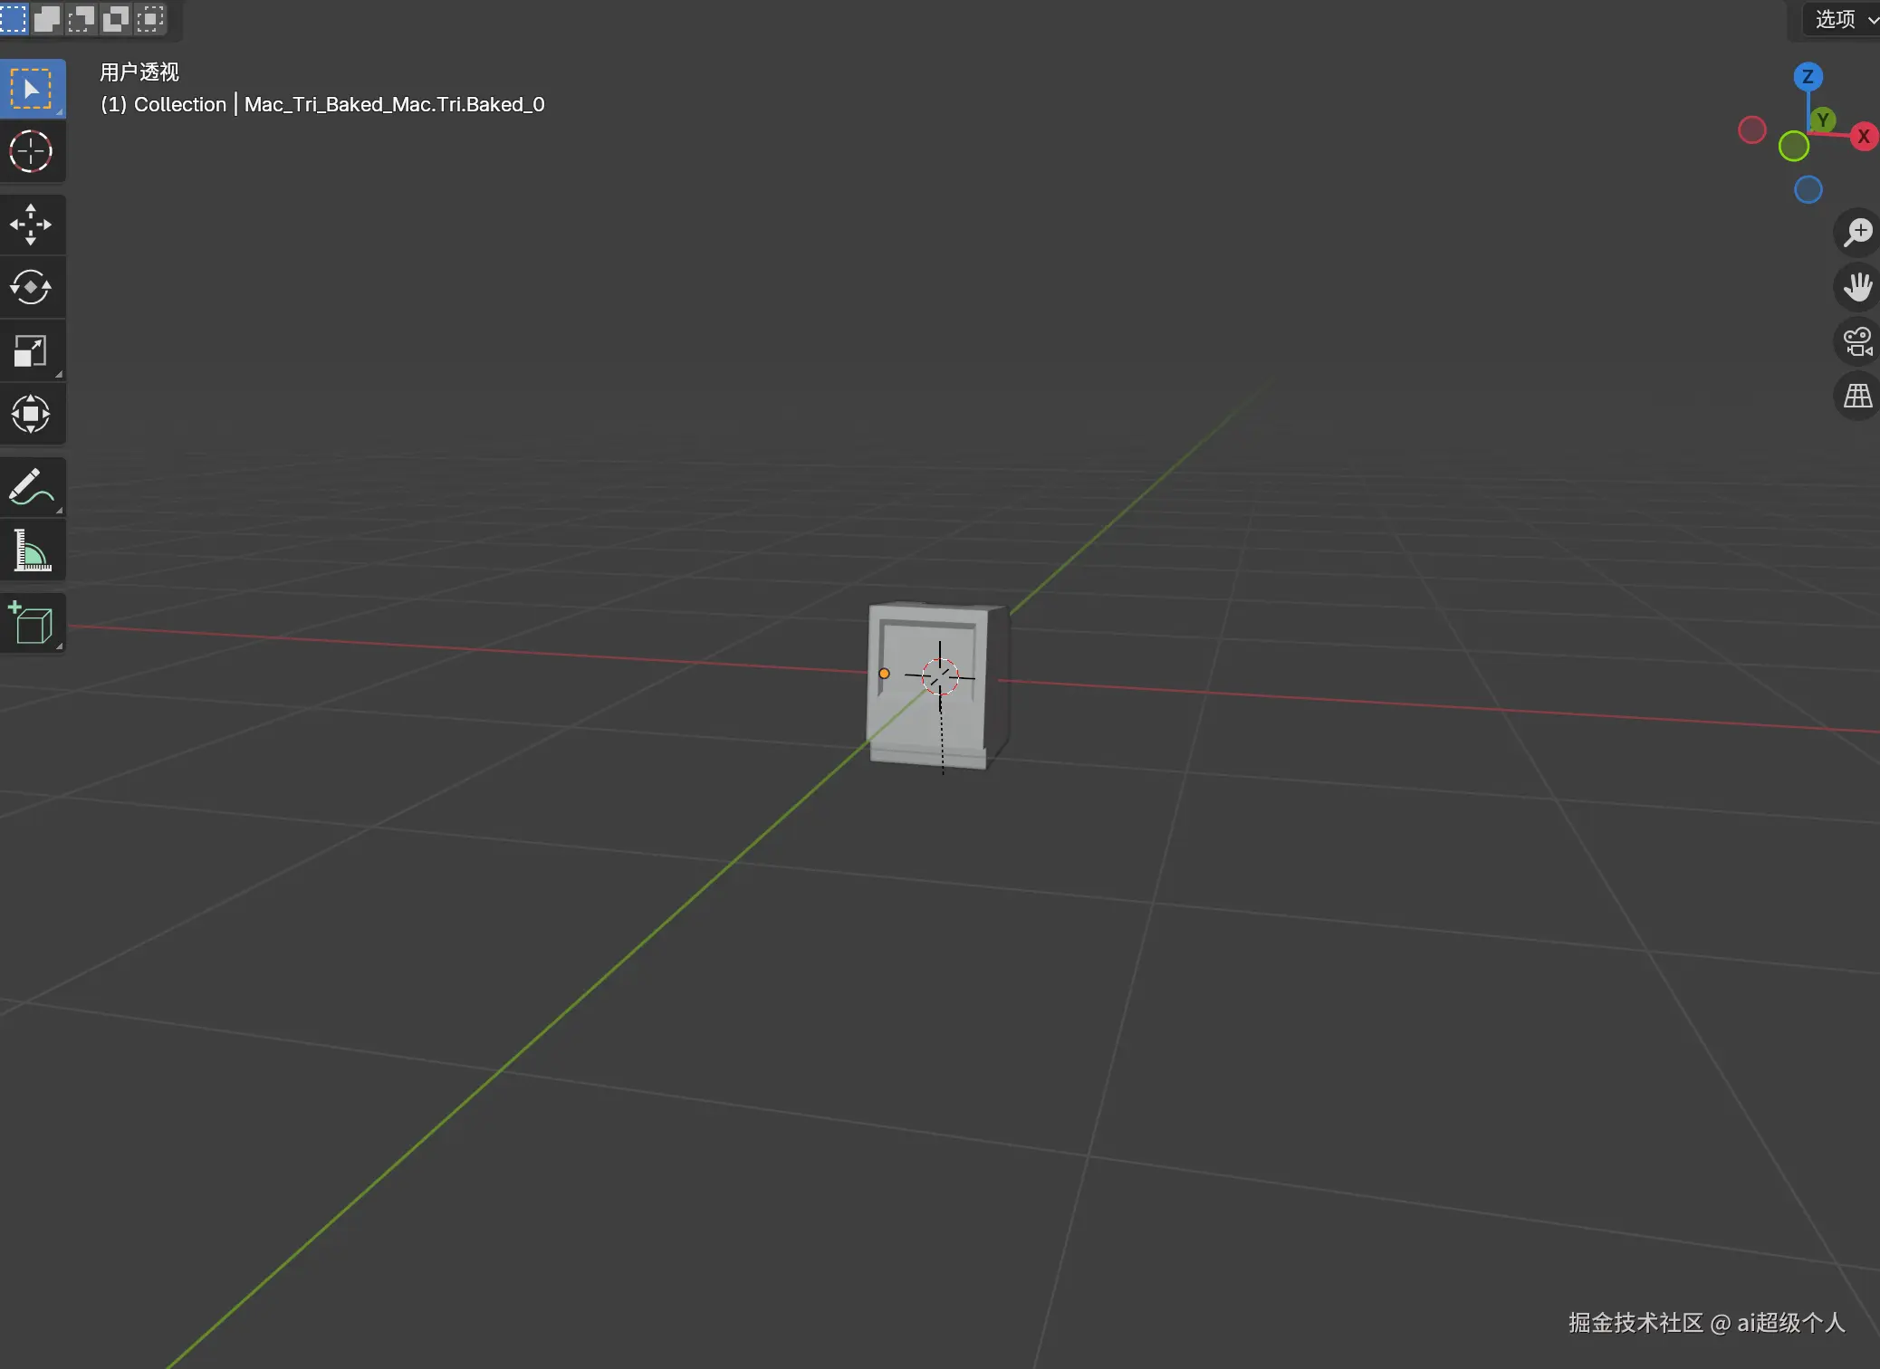Pick the Rotate tool

click(x=32, y=288)
